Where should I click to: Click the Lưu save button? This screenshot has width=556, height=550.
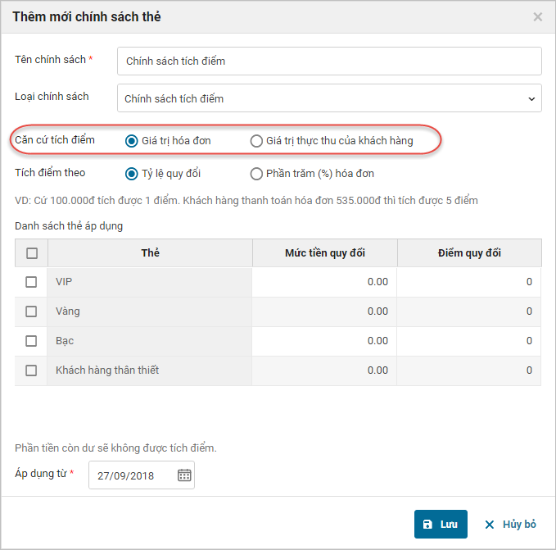[x=441, y=525]
